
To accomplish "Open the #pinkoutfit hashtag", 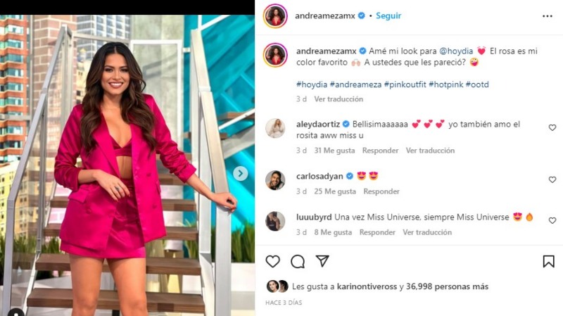I will pos(405,84).
